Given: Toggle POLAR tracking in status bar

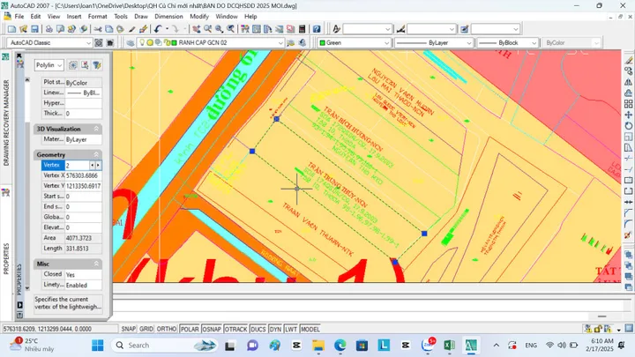Looking at the screenshot, I should click(x=190, y=329).
